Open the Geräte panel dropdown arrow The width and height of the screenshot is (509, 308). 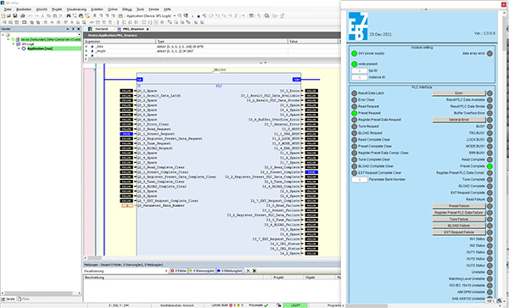tap(68, 29)
